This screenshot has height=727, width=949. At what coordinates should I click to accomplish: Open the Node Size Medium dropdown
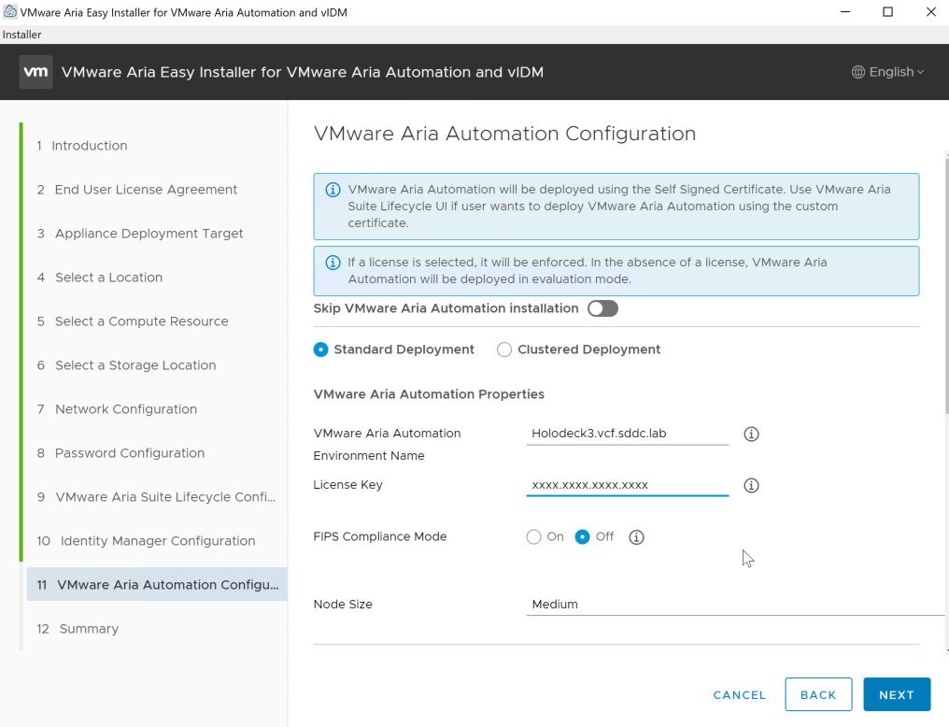735,604
